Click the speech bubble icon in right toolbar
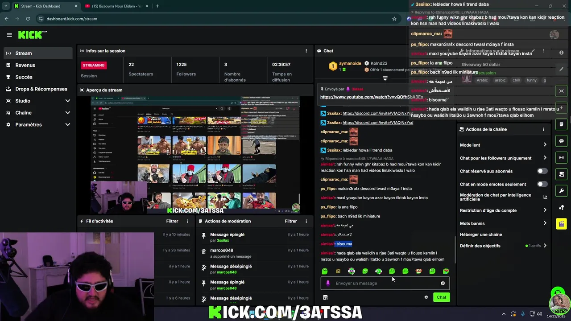The image size is (571, 321). (561, 141)
